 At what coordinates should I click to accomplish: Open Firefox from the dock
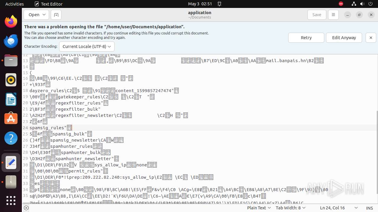pos(11,21)
